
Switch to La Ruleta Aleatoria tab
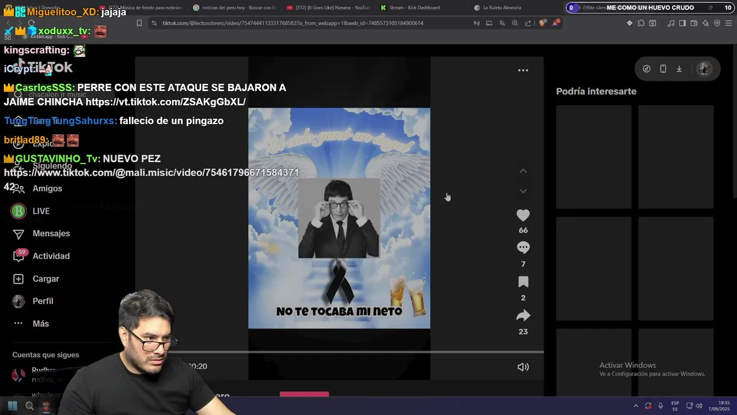[x=502, y=7]
